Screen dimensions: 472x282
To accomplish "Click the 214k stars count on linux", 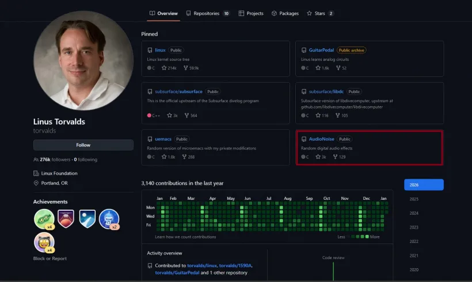I will (169, 68).
